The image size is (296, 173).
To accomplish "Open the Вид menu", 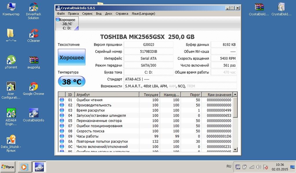I will point(99,14).
